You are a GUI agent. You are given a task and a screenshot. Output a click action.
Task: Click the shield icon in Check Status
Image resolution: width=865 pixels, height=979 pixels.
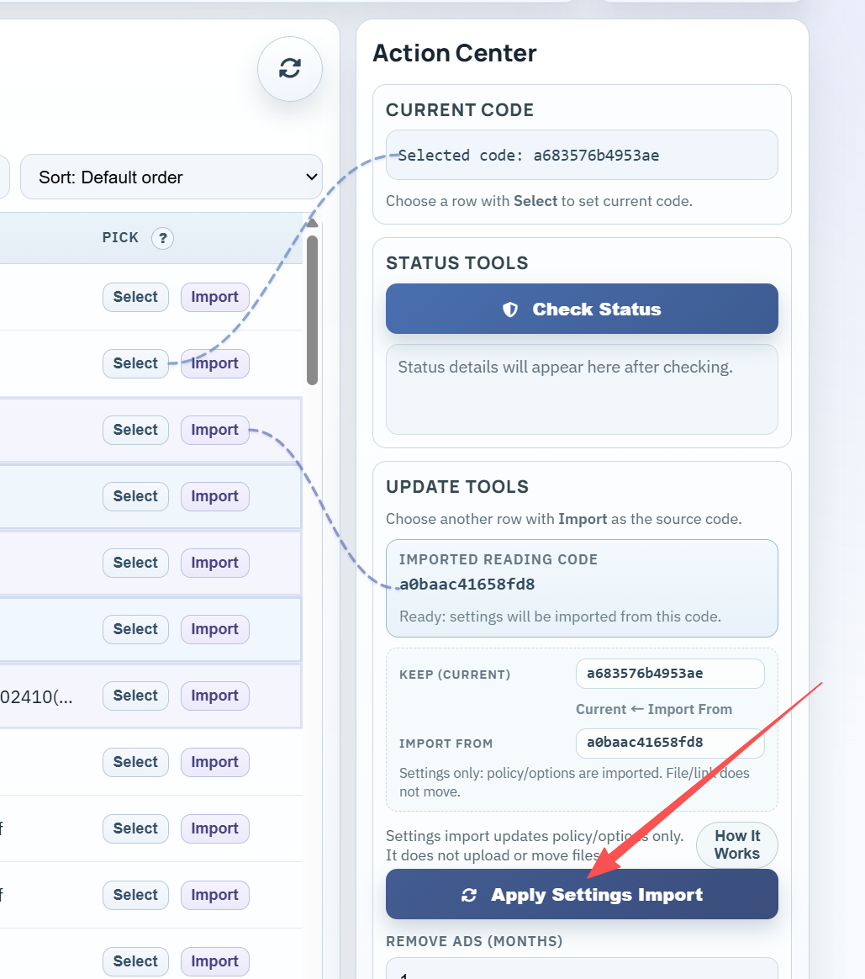click(510, 309)
